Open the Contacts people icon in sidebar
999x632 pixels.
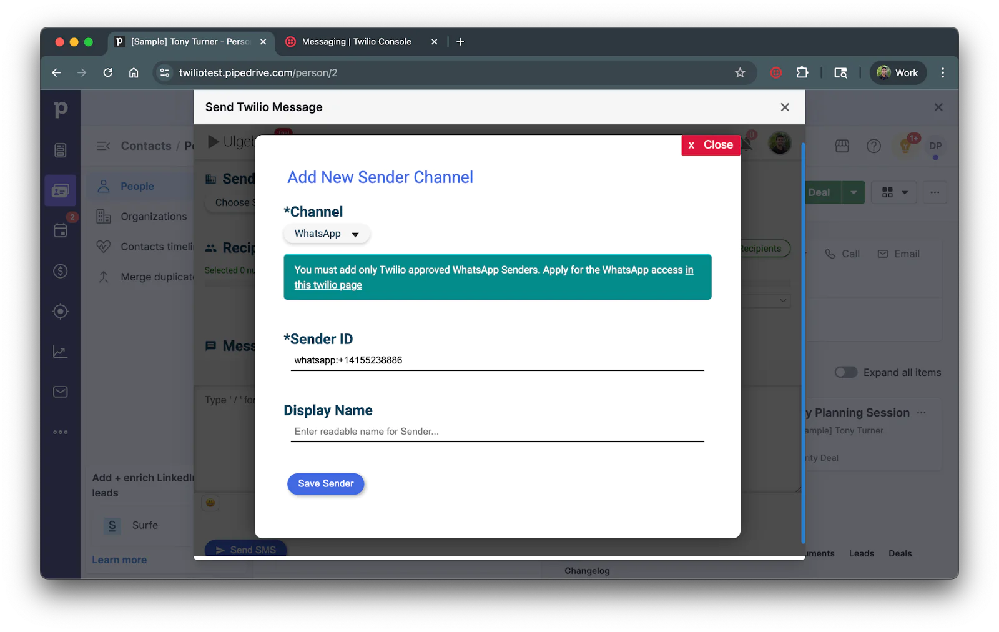[60, 190]
